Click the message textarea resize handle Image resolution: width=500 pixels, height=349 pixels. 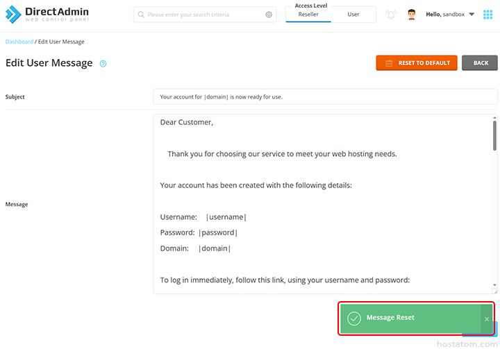pos(494,291)
